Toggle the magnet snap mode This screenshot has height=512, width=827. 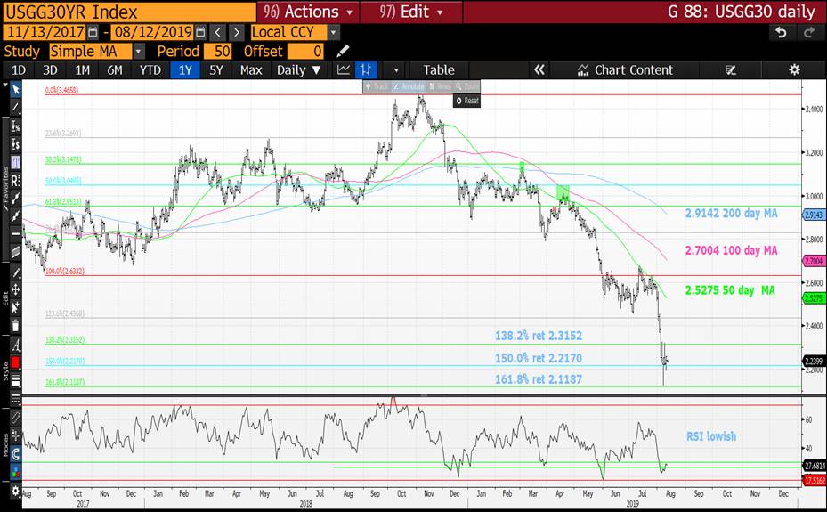click(x=16, y=453)
